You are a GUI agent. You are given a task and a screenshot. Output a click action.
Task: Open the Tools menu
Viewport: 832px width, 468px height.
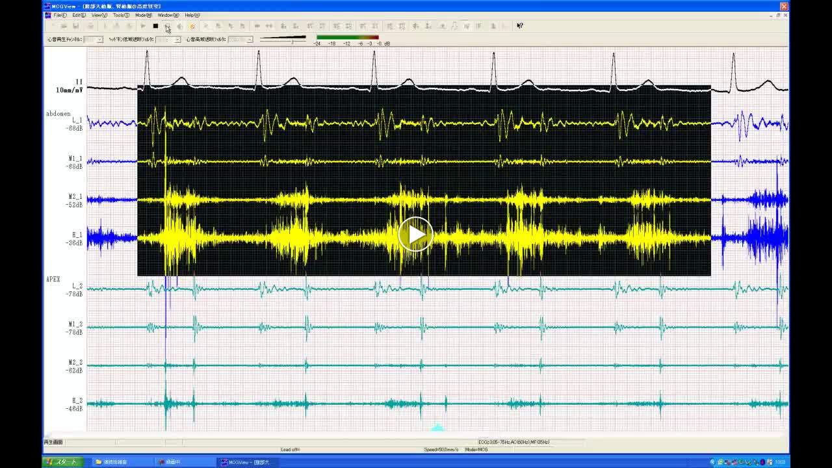coord(120,15)
